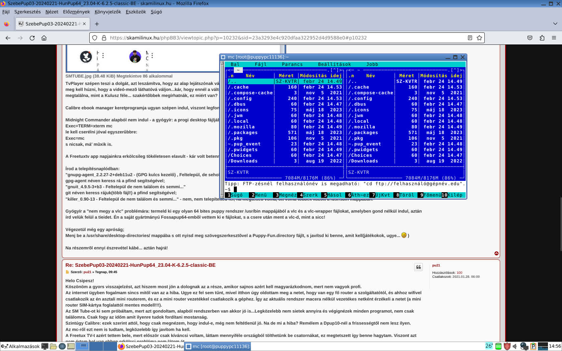Open the red firewall shield tray icon
This screenshot has height=351, width=562.
pyautogui.click(x=507, y=346)
